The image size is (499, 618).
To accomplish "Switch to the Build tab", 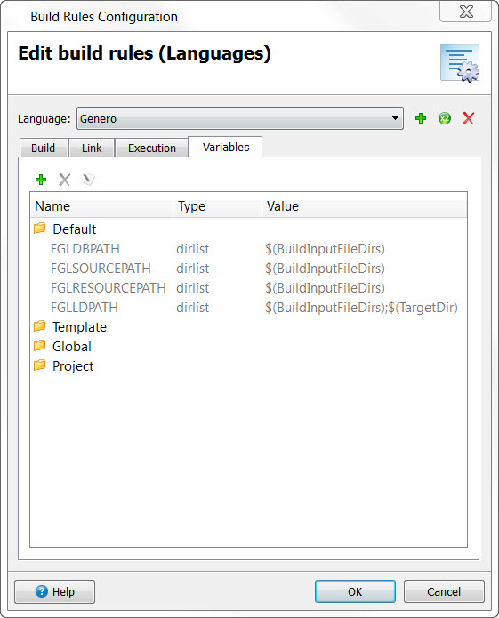I will [44, 148].
